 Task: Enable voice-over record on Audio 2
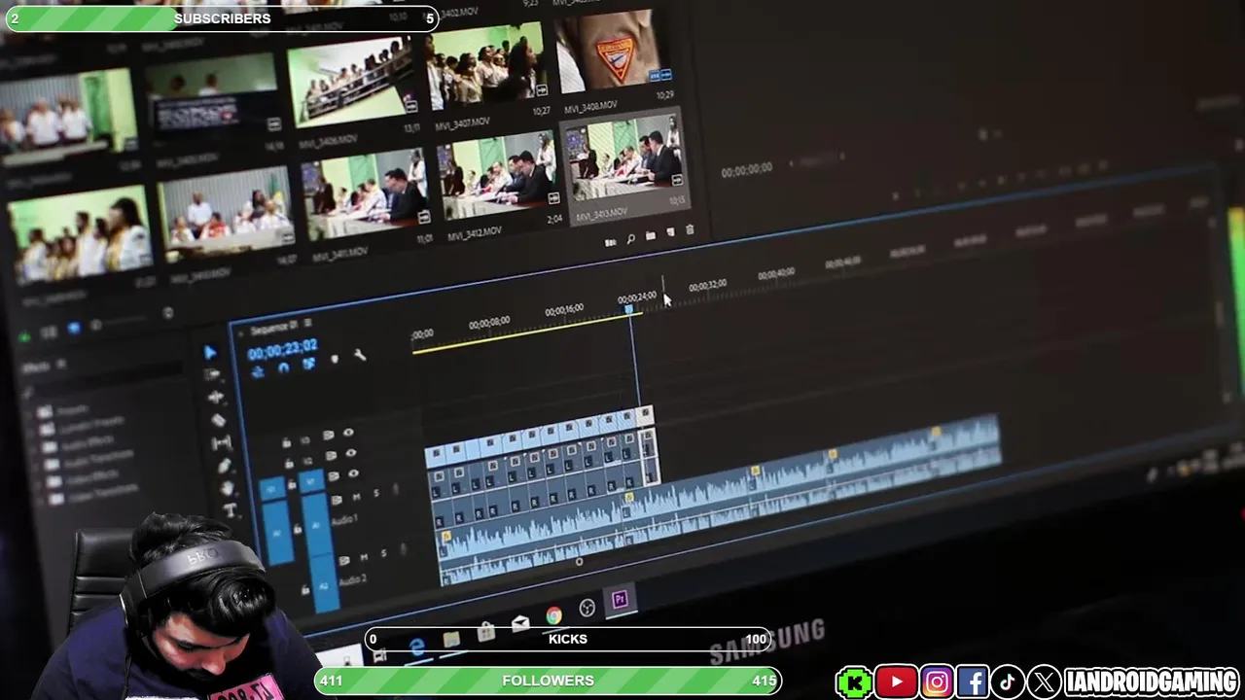[x=404, y=551]
